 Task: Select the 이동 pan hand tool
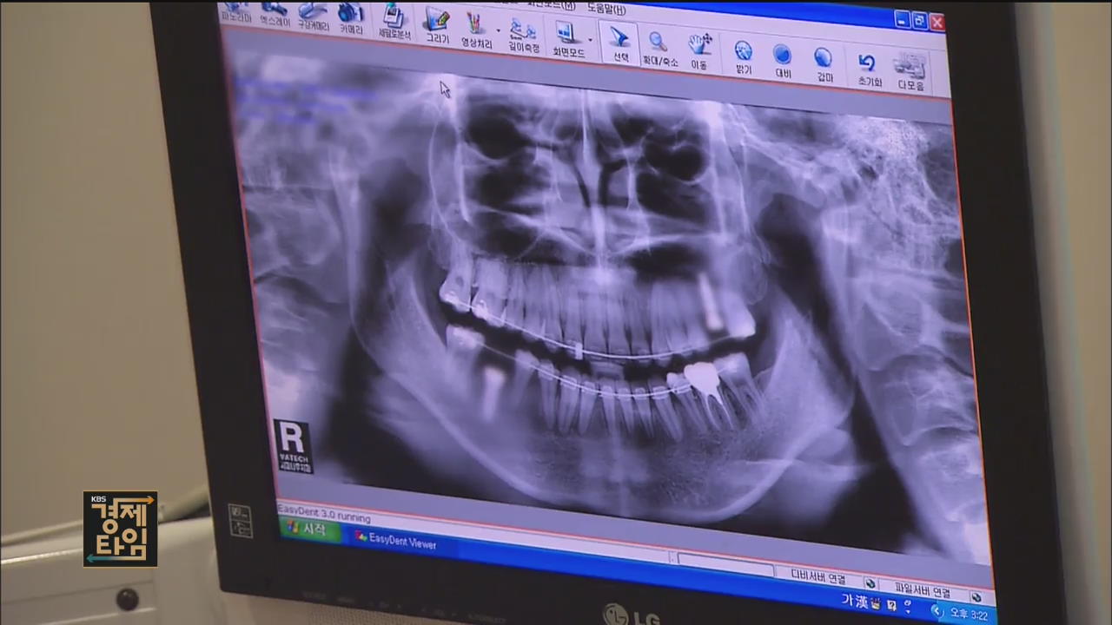point(700,50)
